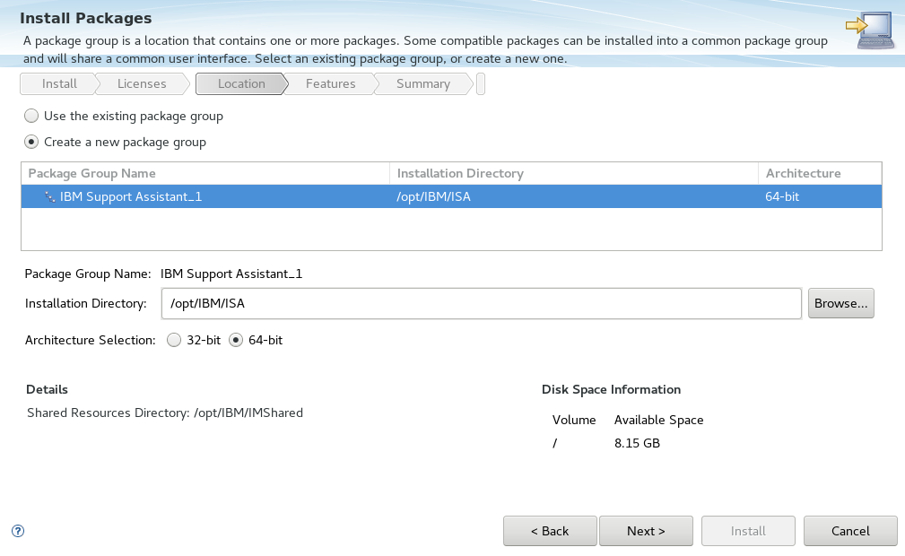Click the Package Group Name value 'IBM Support Assistant_1'
The image size is (905, 556).
(231, 274)
